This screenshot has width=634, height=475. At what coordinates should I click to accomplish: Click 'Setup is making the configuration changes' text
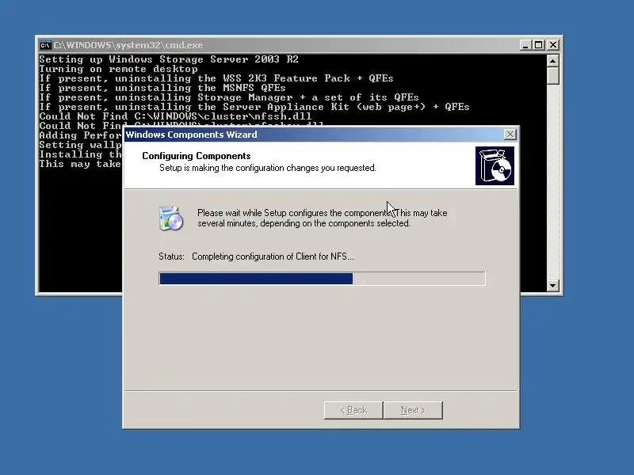pyautogui.click(x=267, y=168)
